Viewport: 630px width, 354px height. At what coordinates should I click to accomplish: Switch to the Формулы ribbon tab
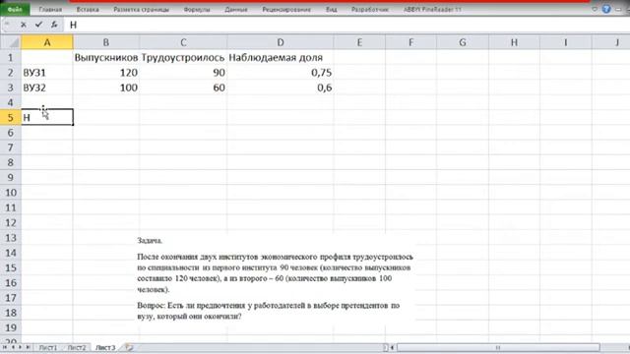(197, 9)
